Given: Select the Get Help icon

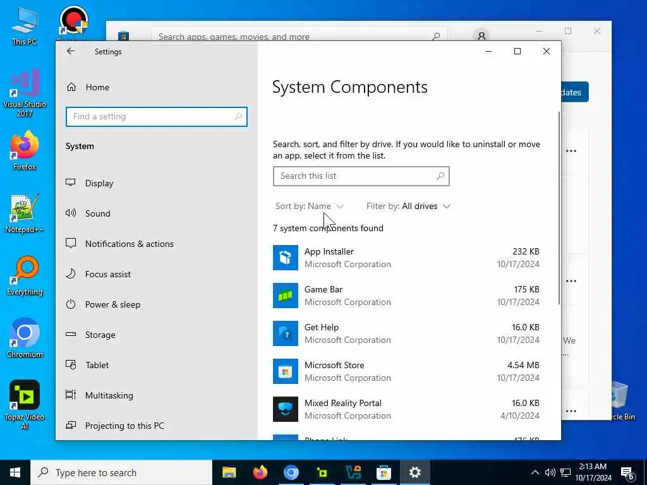Looking at the screenshot, I should tap(286, 333).
